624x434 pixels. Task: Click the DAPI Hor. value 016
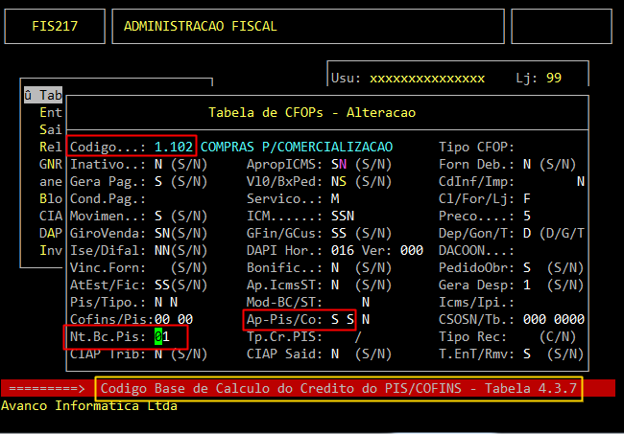point(343,250)
